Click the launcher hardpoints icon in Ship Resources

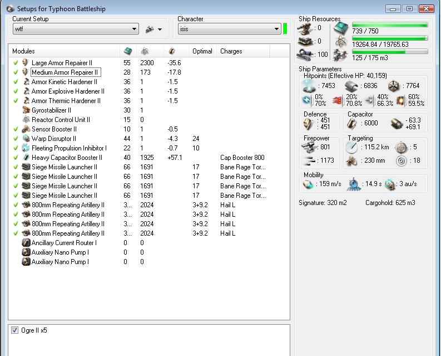pyautogui.click(x=305, y=41)
